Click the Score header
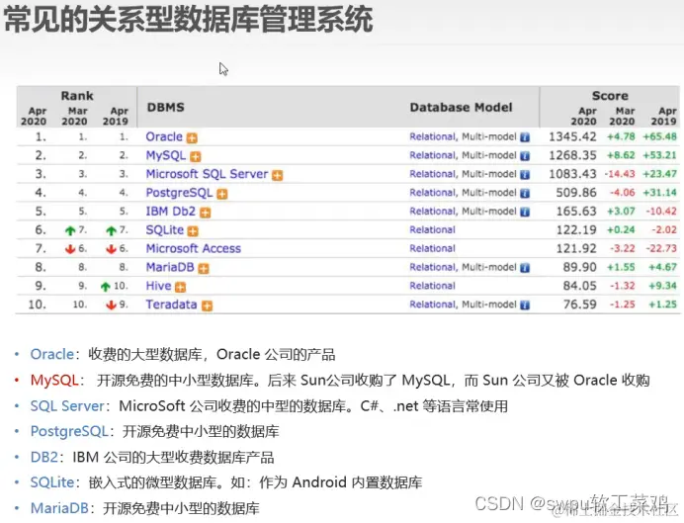This screenshot has height=523, width=684. pos(610,96)
